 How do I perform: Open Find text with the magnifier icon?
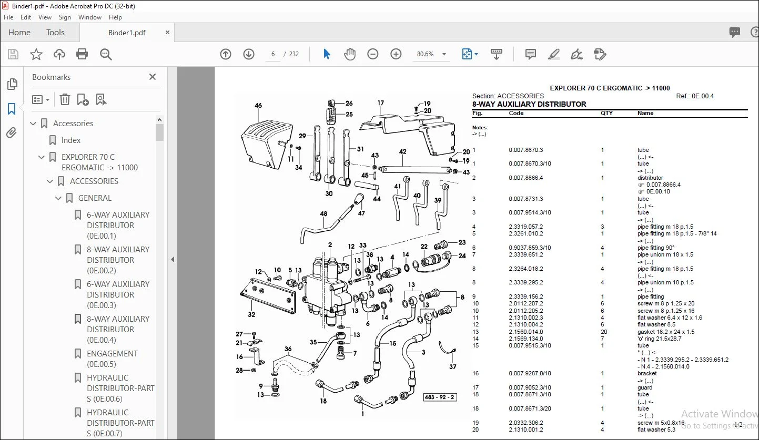(x=106, y=54)
